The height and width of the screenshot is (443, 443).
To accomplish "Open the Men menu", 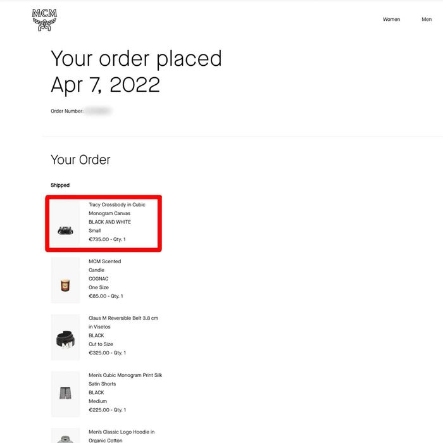I will (x=427, y=20).
